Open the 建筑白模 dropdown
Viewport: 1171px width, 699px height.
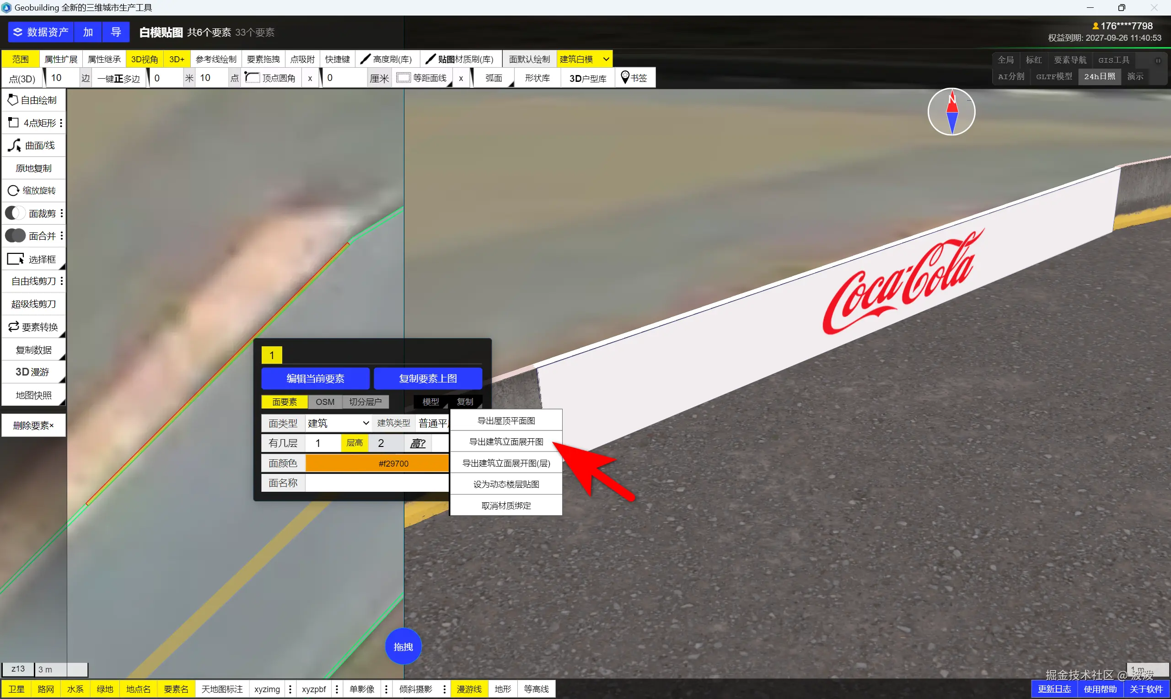606,59
